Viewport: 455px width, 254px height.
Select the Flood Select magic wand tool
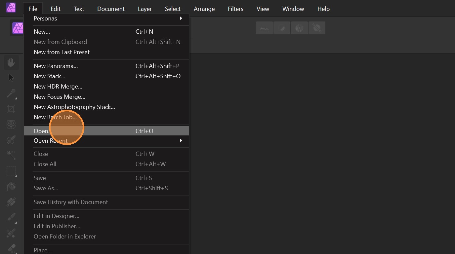click(x=11, y=156)
